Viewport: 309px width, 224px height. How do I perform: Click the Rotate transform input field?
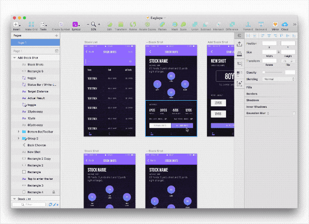point(269,61)
